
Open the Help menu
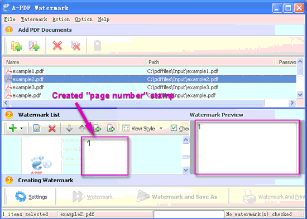click(104, 19)
